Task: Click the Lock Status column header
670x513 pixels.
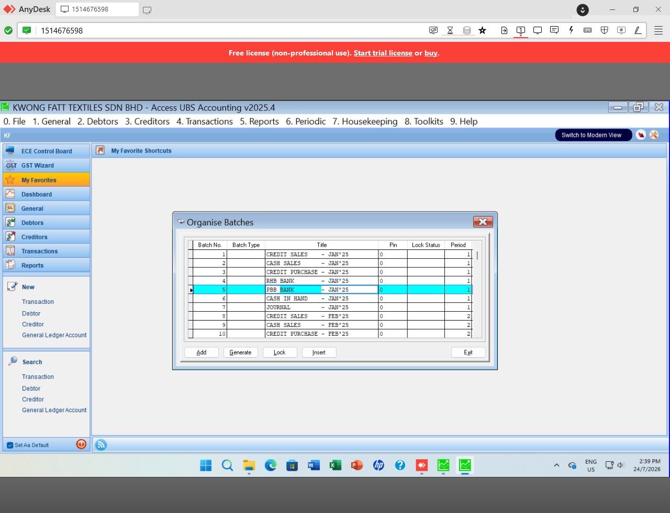Action: tap(426, 245)
